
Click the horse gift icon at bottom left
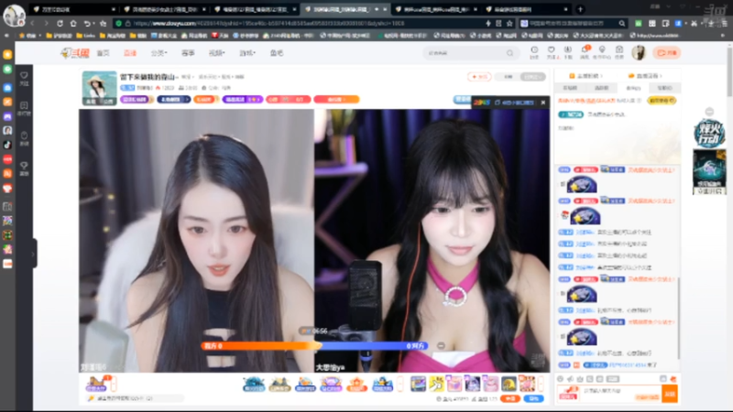[97, 384]
